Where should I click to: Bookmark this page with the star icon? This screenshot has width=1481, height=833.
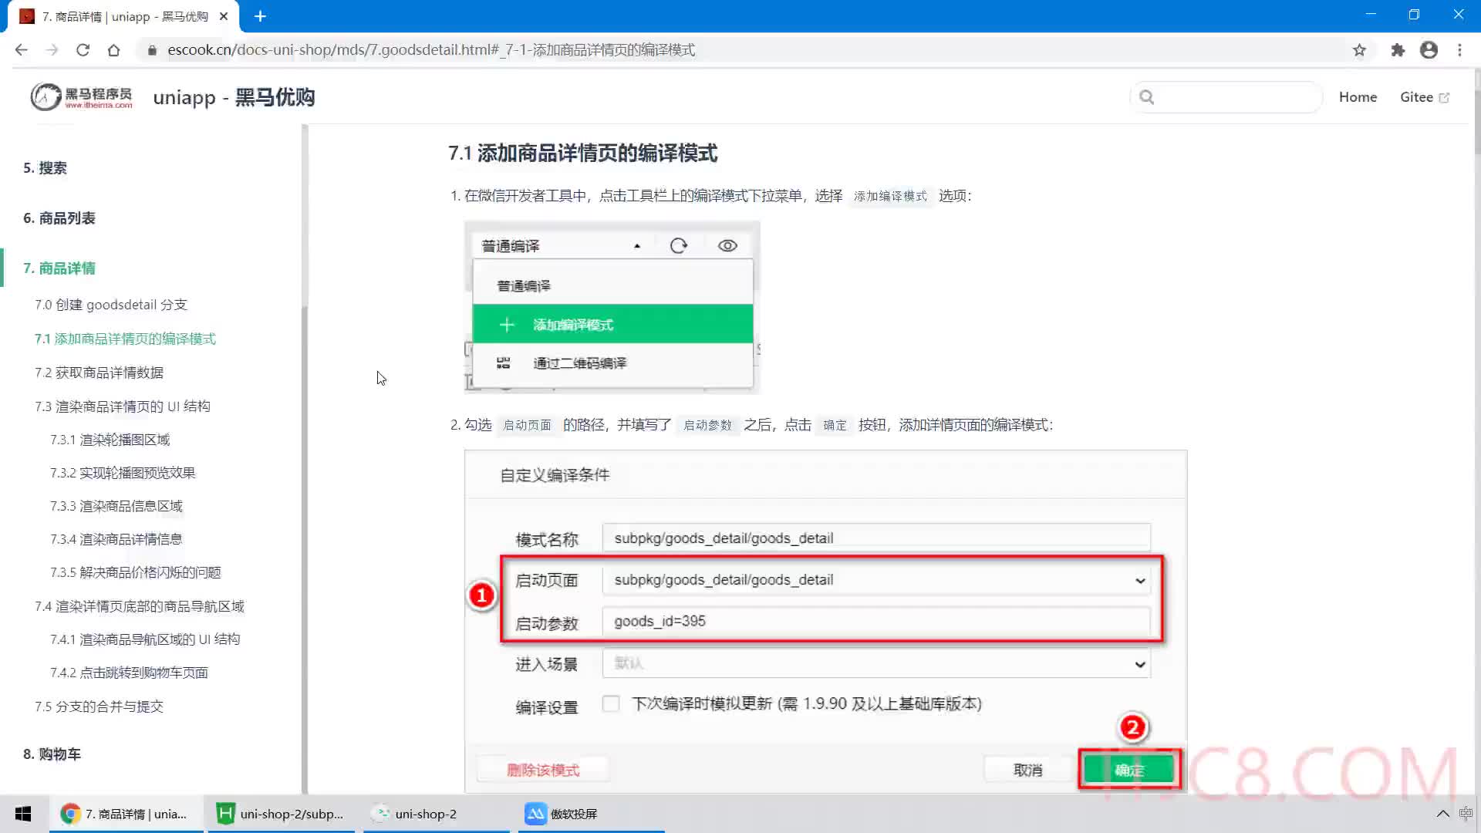point(1359,50)
